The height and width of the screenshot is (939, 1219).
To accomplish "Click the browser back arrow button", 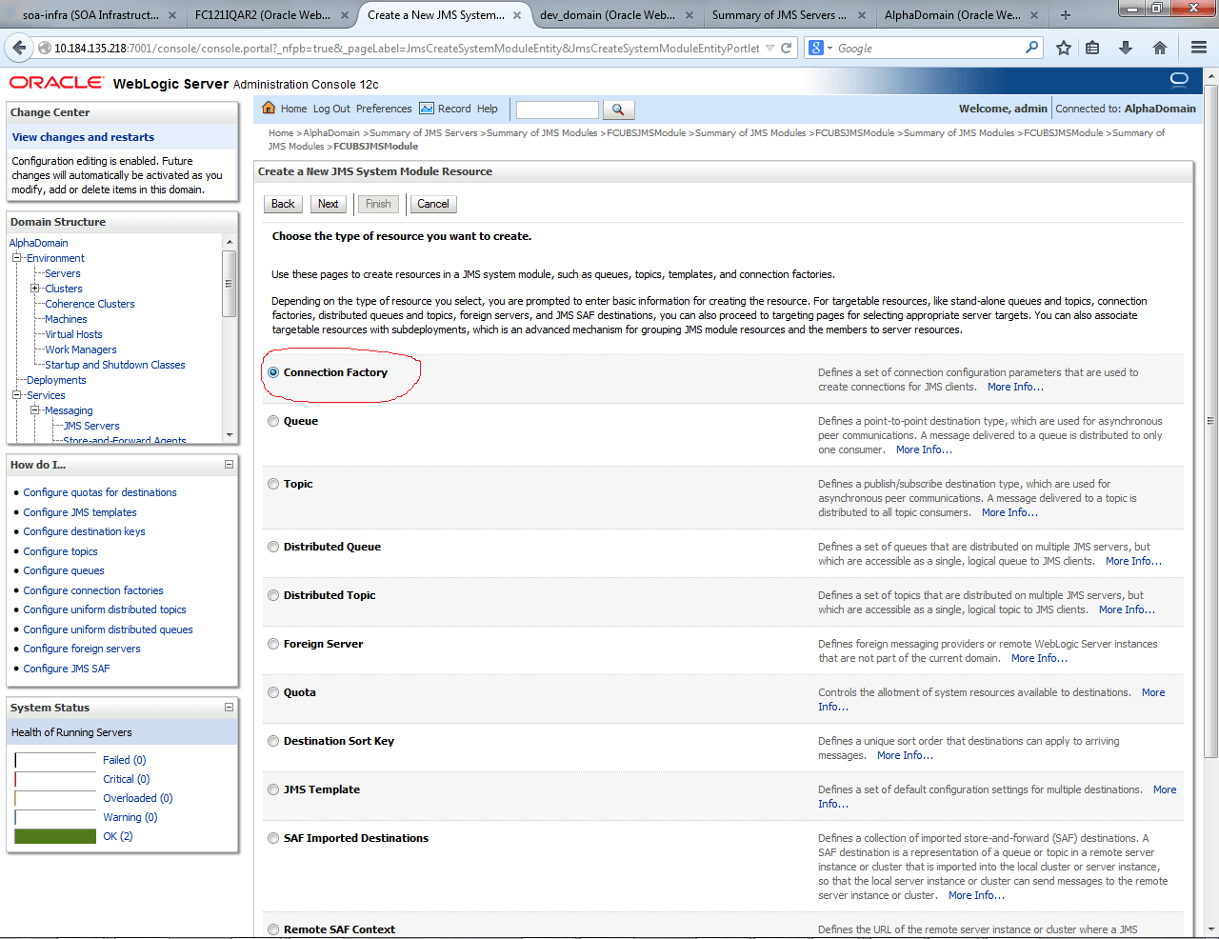I will (19, 48).
